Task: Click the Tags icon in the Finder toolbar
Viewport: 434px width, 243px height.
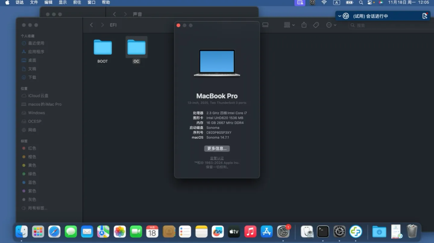Action: point(316,25)
